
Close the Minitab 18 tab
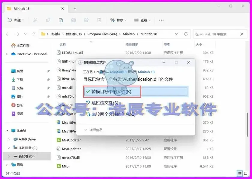point(62,8)
